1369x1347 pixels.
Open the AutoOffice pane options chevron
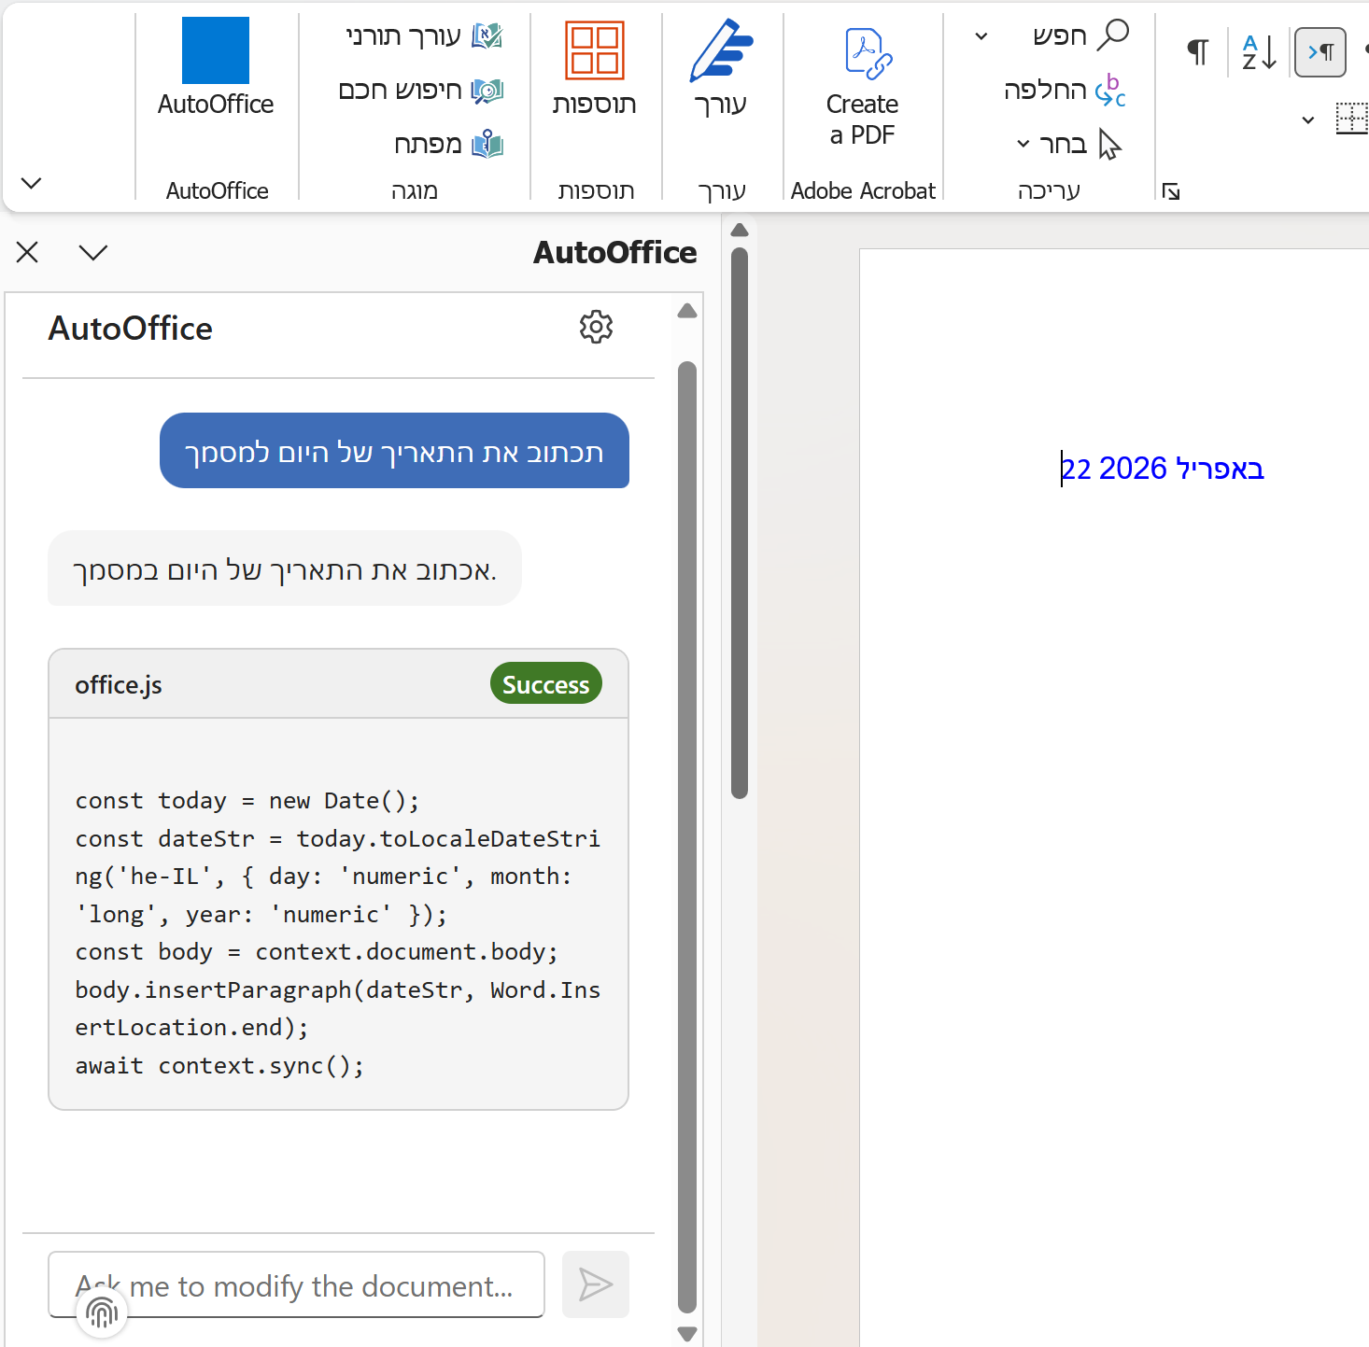[93, 253]
